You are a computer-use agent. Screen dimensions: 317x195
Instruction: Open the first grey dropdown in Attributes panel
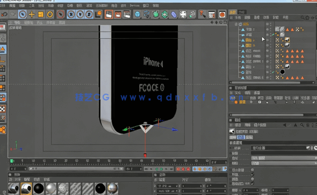point(284,158)
